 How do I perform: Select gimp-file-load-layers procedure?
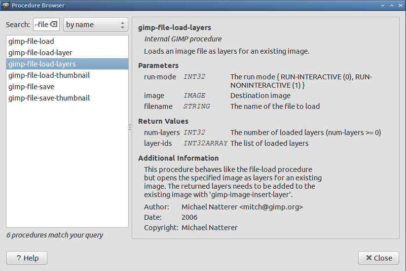67,64
